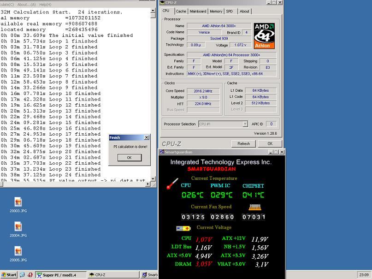This screenshot has width=372, height=279.
Task: Click the fan speed counter 02860
Action: (x=222, y=217)
